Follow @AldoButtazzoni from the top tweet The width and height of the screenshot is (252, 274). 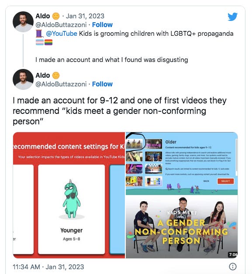[x=102, y=25]
